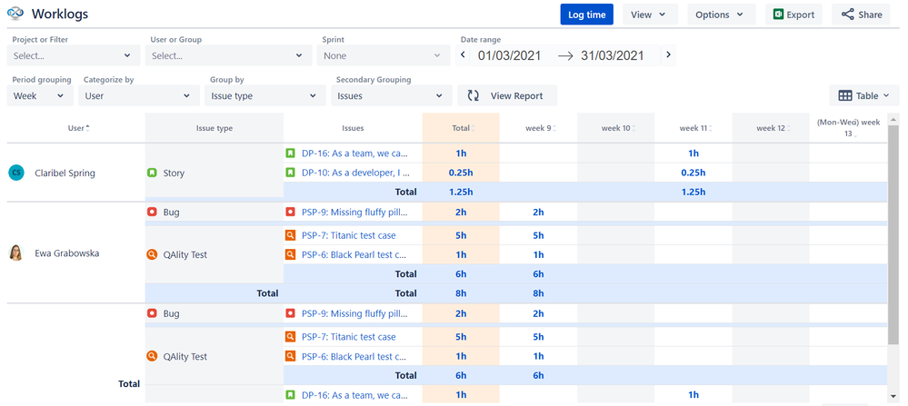Click the green Story issue type icon

[153, 173]
